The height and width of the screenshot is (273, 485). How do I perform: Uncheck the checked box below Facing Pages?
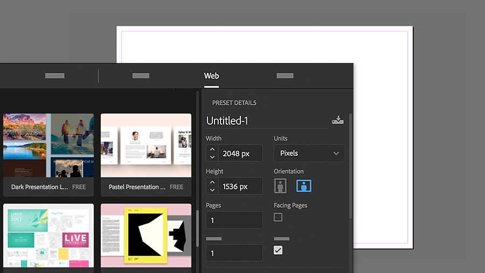coord(278,250)
